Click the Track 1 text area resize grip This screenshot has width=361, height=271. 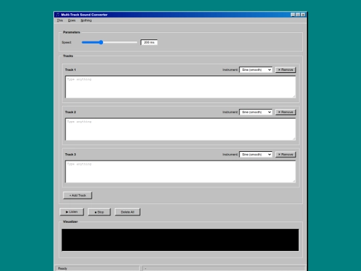click(x=294, y=96)
